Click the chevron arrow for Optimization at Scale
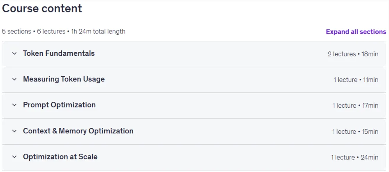389x172 pixels. pyautogui.click(x=14, y=157)
